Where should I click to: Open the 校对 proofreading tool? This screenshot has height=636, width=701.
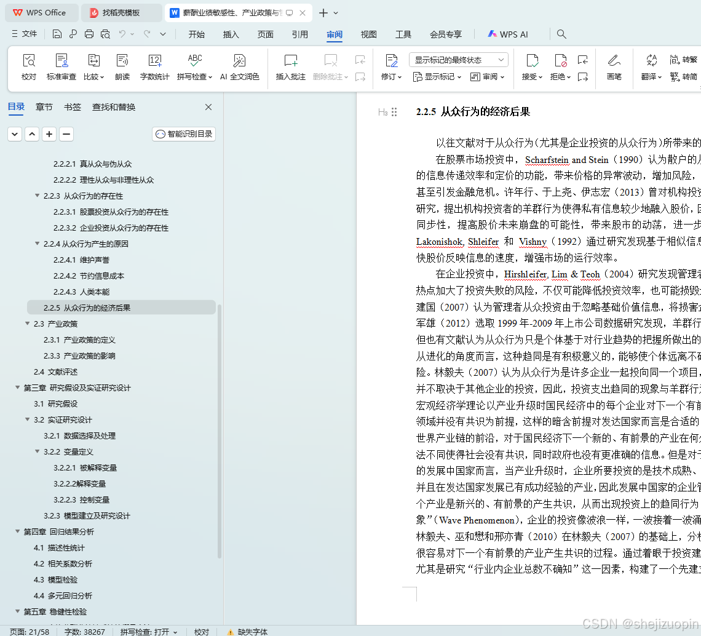point(29,67)
